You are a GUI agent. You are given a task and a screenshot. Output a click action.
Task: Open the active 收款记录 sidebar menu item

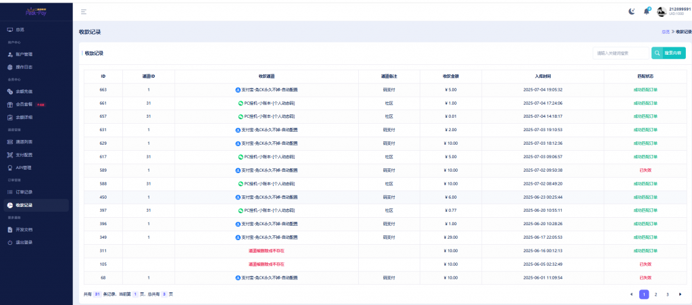click(36, 205)
